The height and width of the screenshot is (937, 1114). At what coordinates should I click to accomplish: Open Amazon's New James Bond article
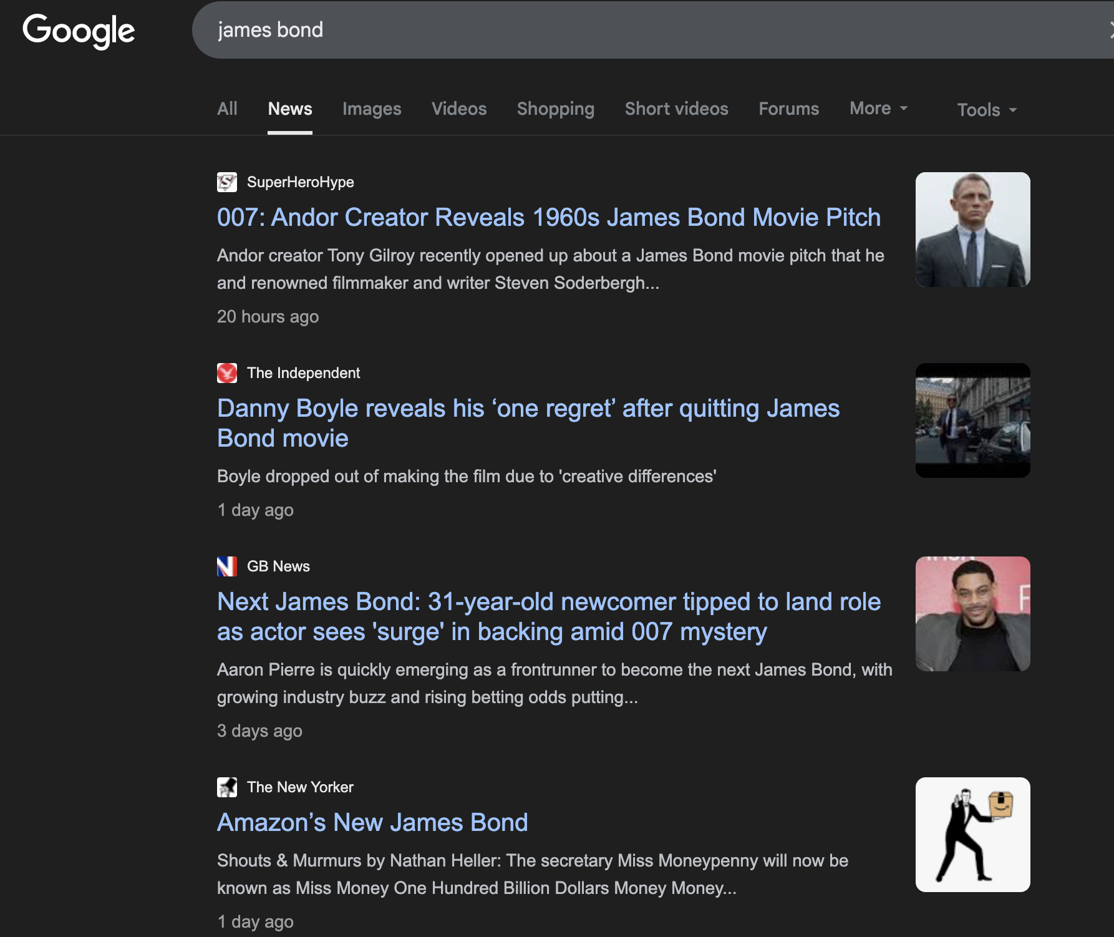pos(372,822)
